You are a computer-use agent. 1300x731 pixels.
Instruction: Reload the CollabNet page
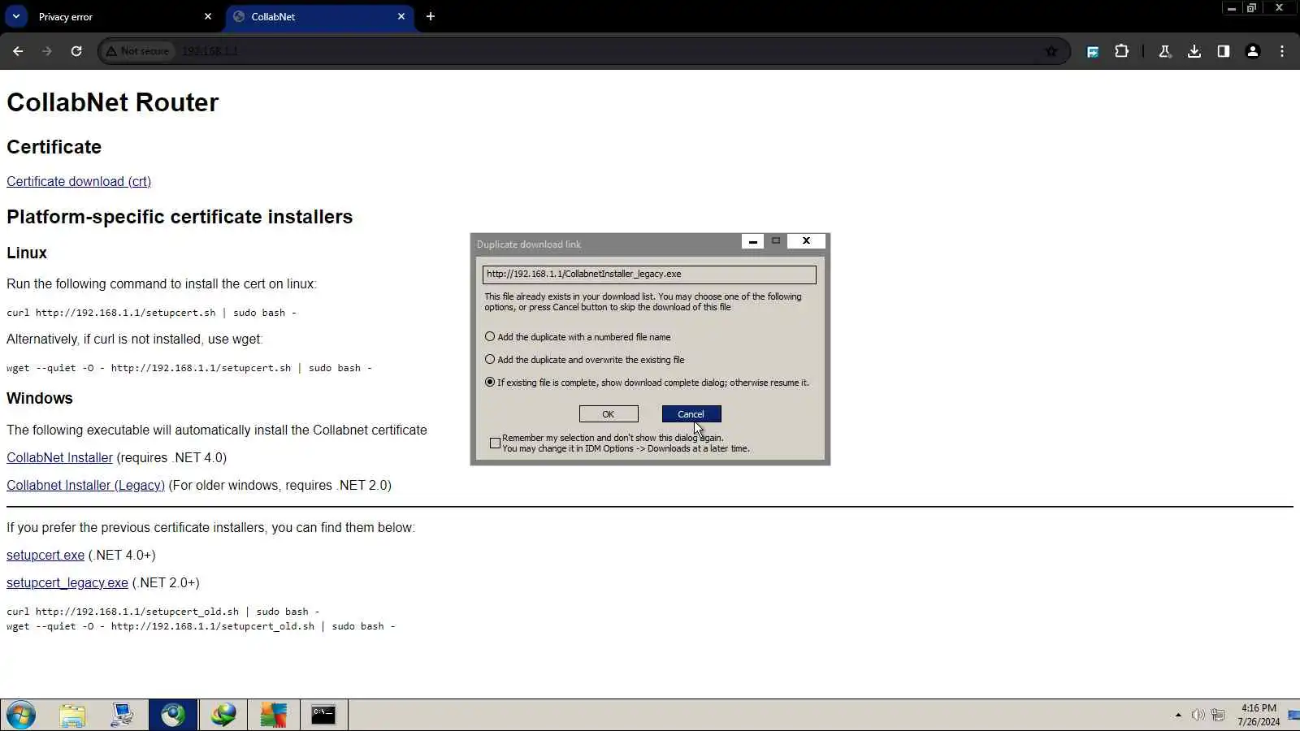click(x=76, y=51)
